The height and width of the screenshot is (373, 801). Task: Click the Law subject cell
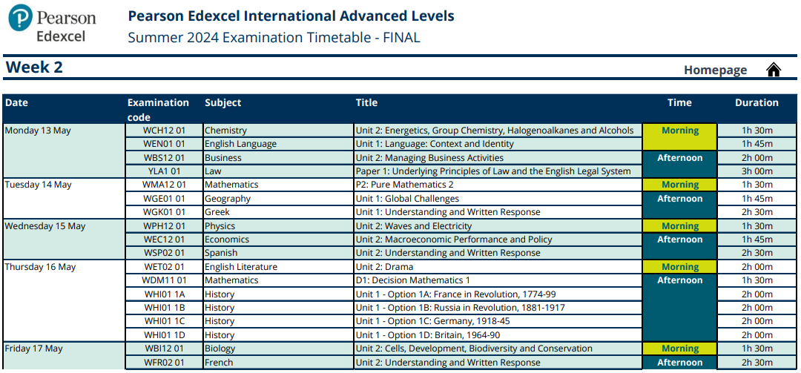pos(214,171)
